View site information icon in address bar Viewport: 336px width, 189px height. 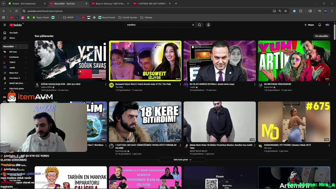(24, 11)
